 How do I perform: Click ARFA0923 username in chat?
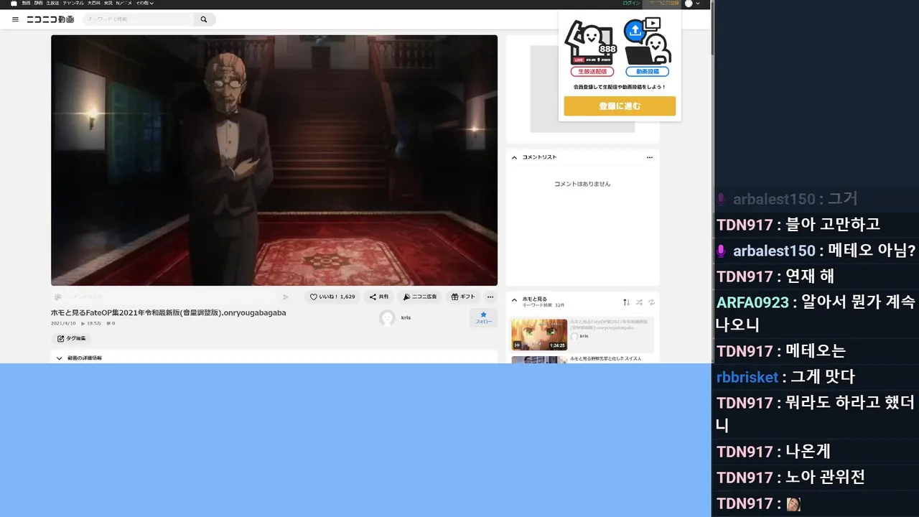pyautogui.click(x=752, y=302)
